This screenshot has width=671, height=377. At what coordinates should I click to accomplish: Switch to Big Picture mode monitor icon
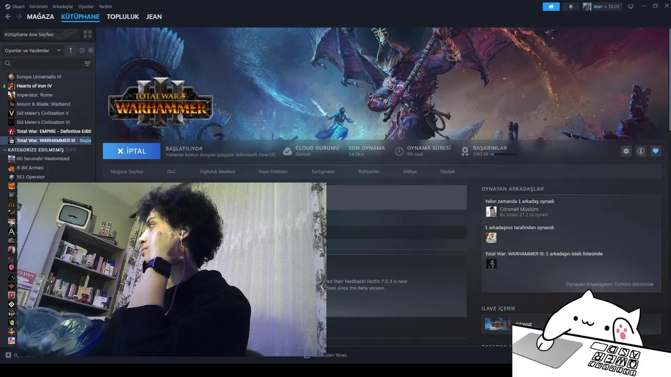pos(631,6)
